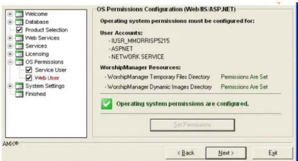Click the System Settings node icon
Viewport: 298px width, 161px height.
point(19,86)
